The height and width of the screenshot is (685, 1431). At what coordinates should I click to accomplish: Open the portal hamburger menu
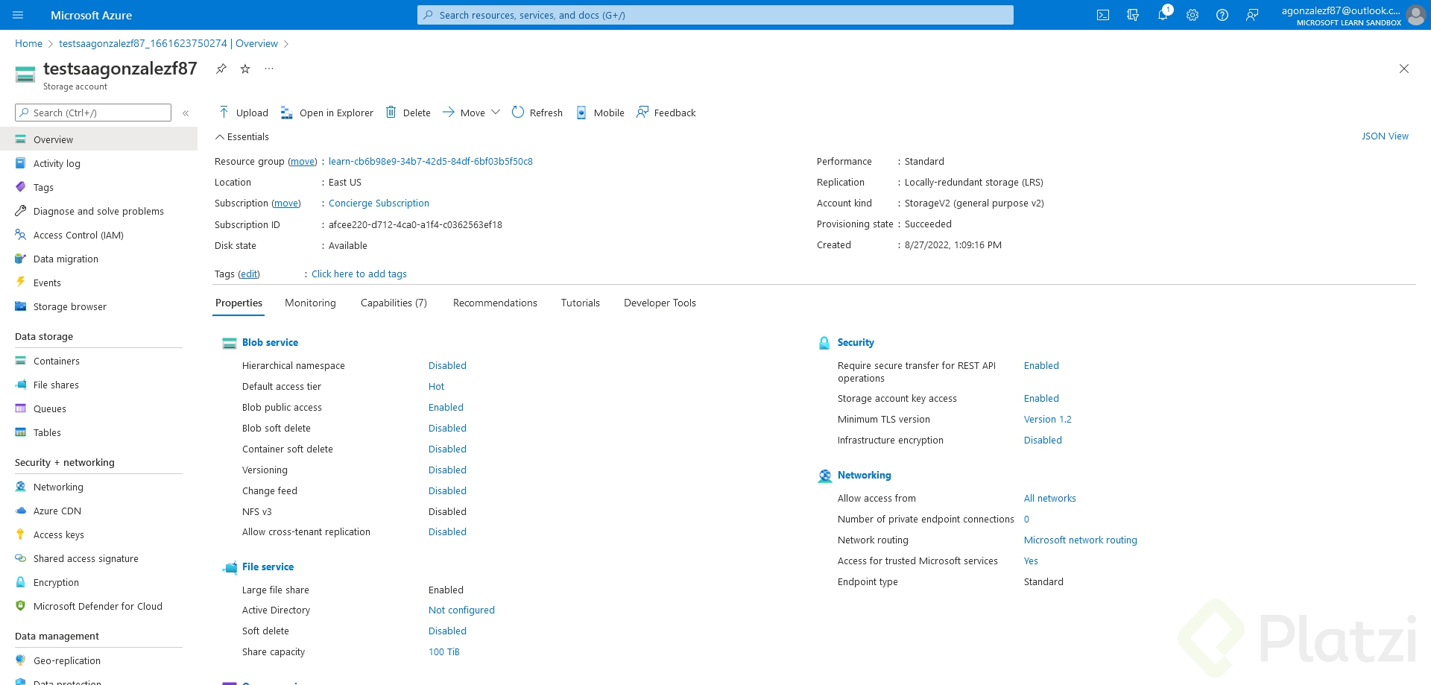click(x=18, y=15)
